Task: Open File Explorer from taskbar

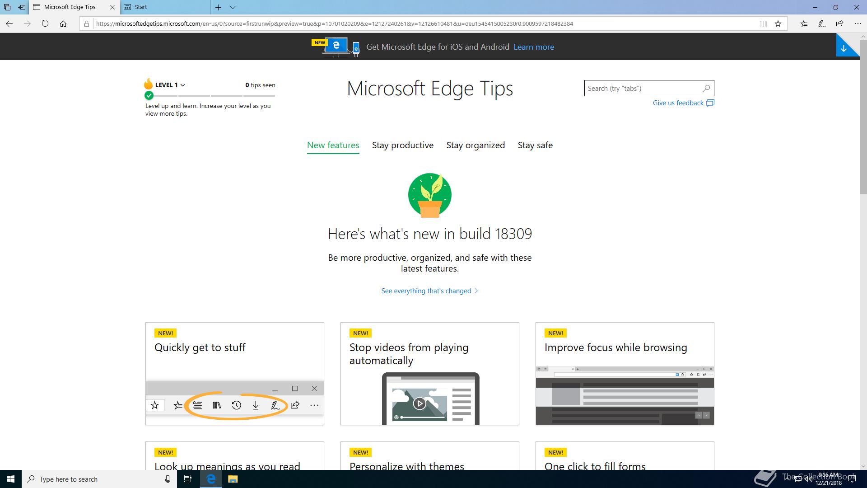Action: point(233,479)
